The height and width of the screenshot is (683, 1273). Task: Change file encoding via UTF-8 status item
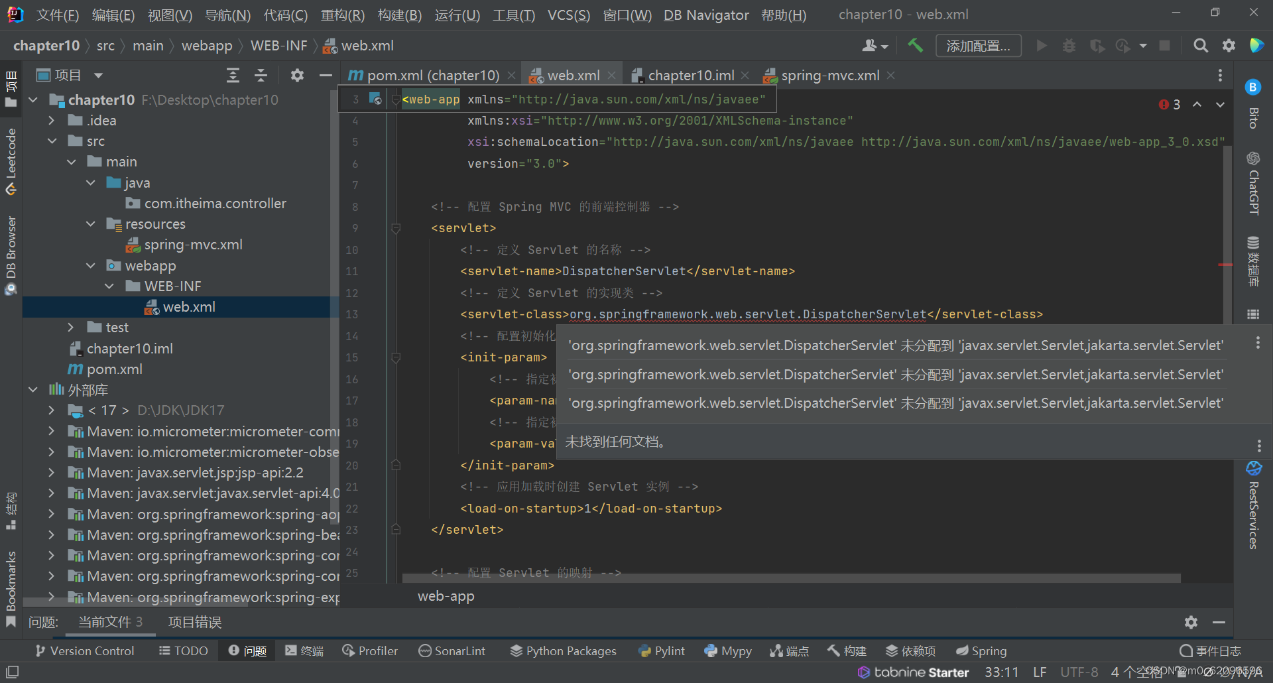(x=1079, y=672)
